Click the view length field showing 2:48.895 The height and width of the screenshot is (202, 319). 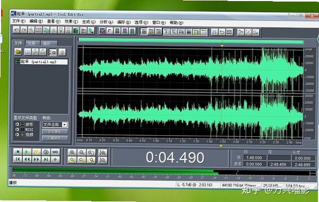(x=303, y=164)
